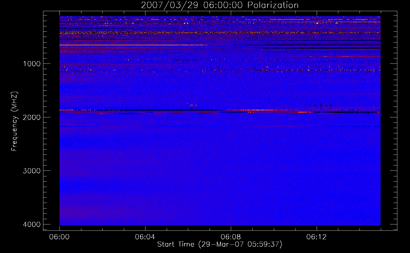Click the 06:08 time tick label
410x253 pixels.
coord(231,237)
